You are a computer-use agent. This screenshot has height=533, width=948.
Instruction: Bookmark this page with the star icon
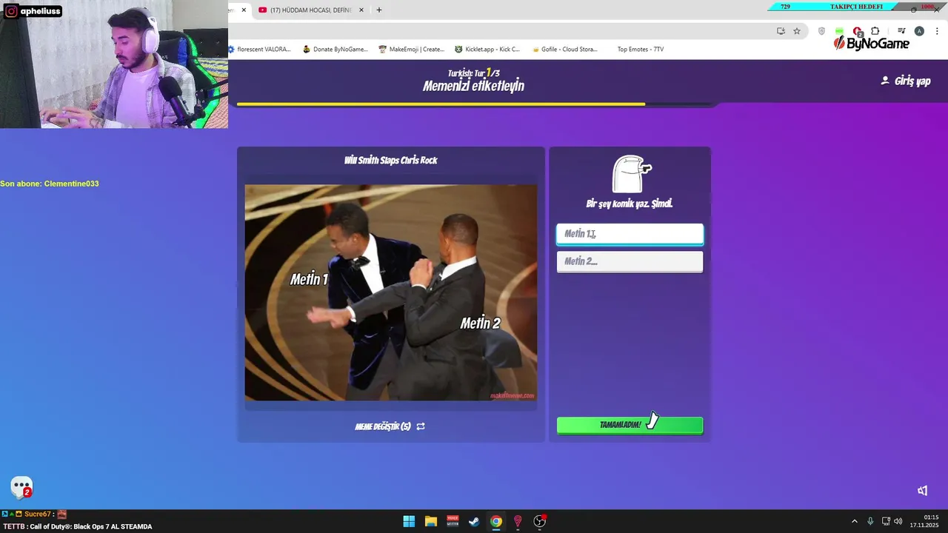(x=797, y=31)
